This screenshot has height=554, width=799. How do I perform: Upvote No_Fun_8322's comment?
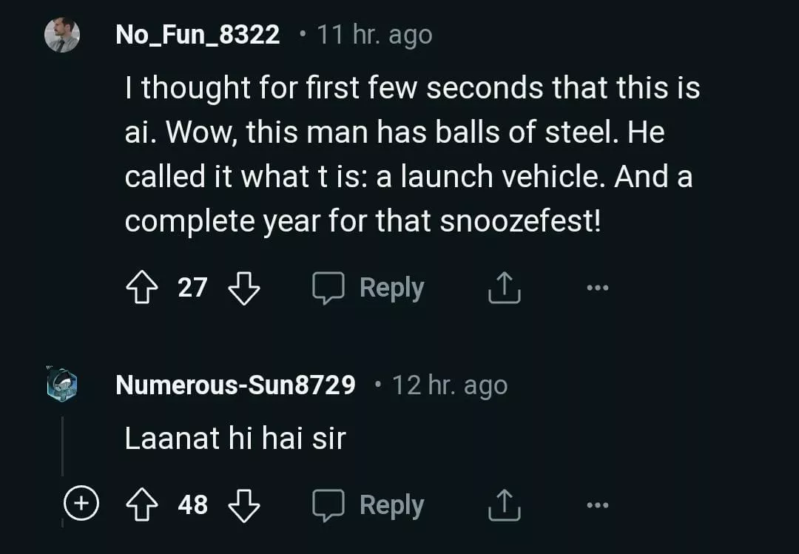tap(142, 288)
